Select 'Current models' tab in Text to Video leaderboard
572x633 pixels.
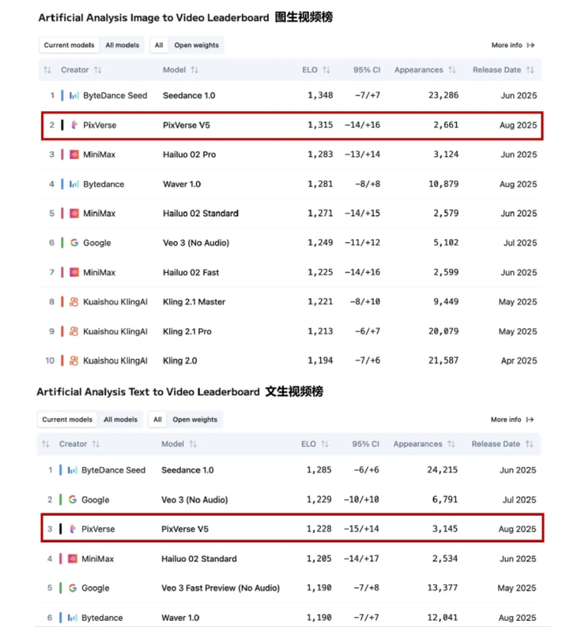[x=67, y=420]
